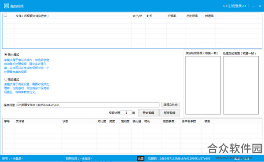Close the 酷剪视频 window
The width and height of the screenshot is (264, 162).
click(260, 6)
